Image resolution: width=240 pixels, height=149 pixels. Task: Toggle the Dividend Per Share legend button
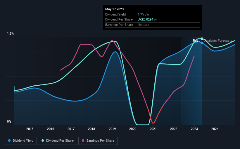point(58,141)
